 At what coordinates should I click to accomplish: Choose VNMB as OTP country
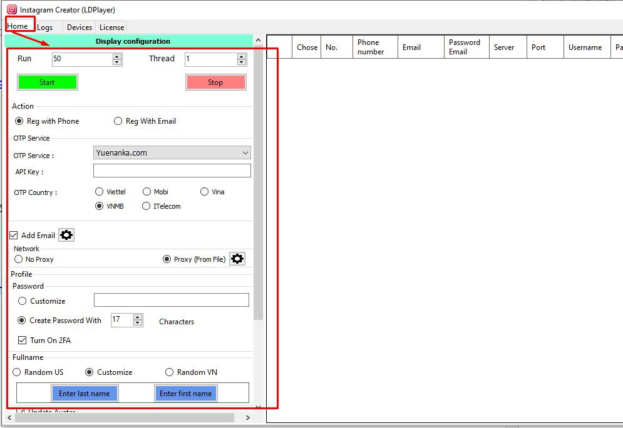pos(110,206)
